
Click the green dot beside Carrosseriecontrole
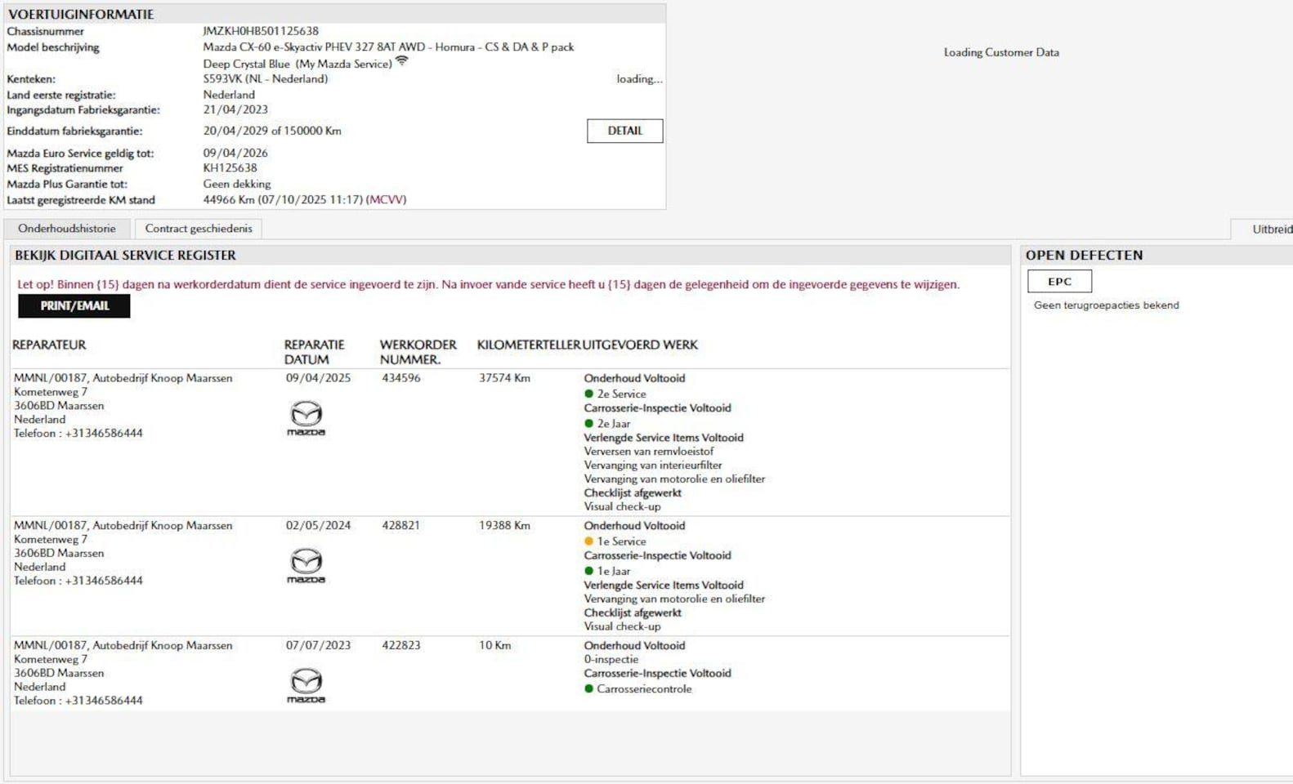(588, 688)
